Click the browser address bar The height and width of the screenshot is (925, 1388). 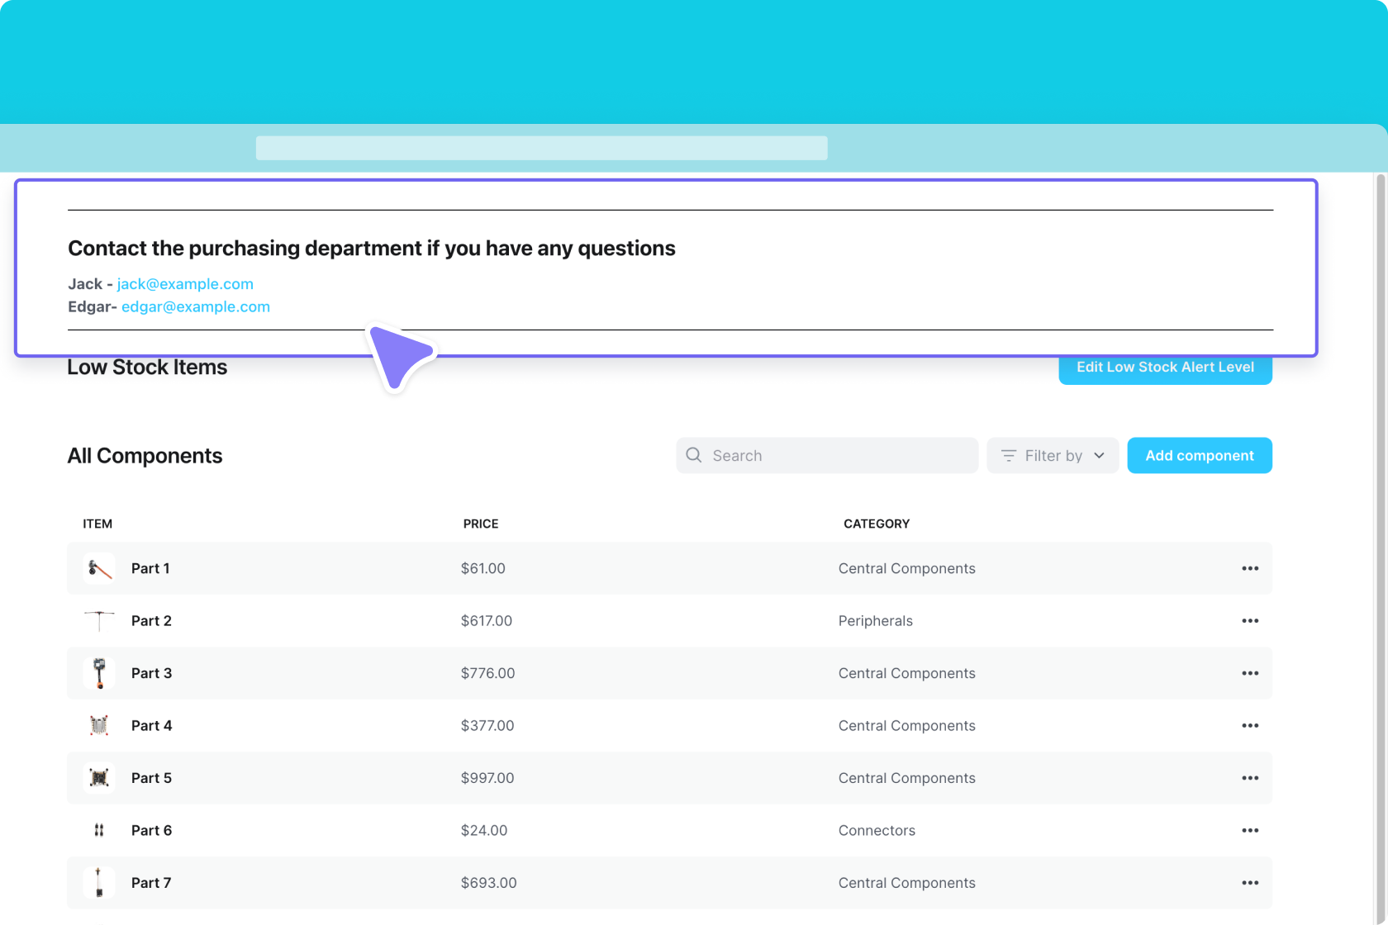point(541,149)
